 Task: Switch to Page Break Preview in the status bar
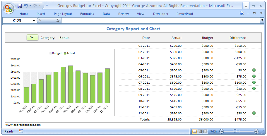click(205, 131)
